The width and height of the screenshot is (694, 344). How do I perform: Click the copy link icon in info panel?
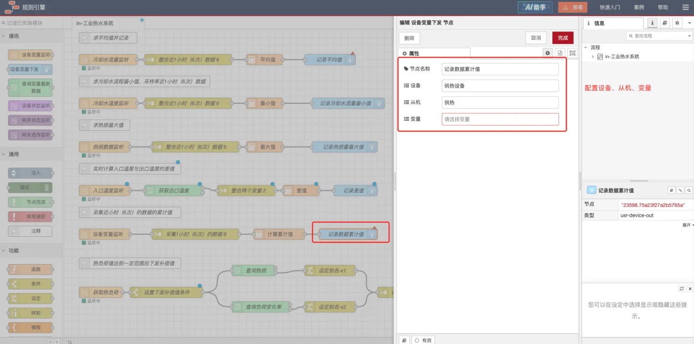pos(680,190)
